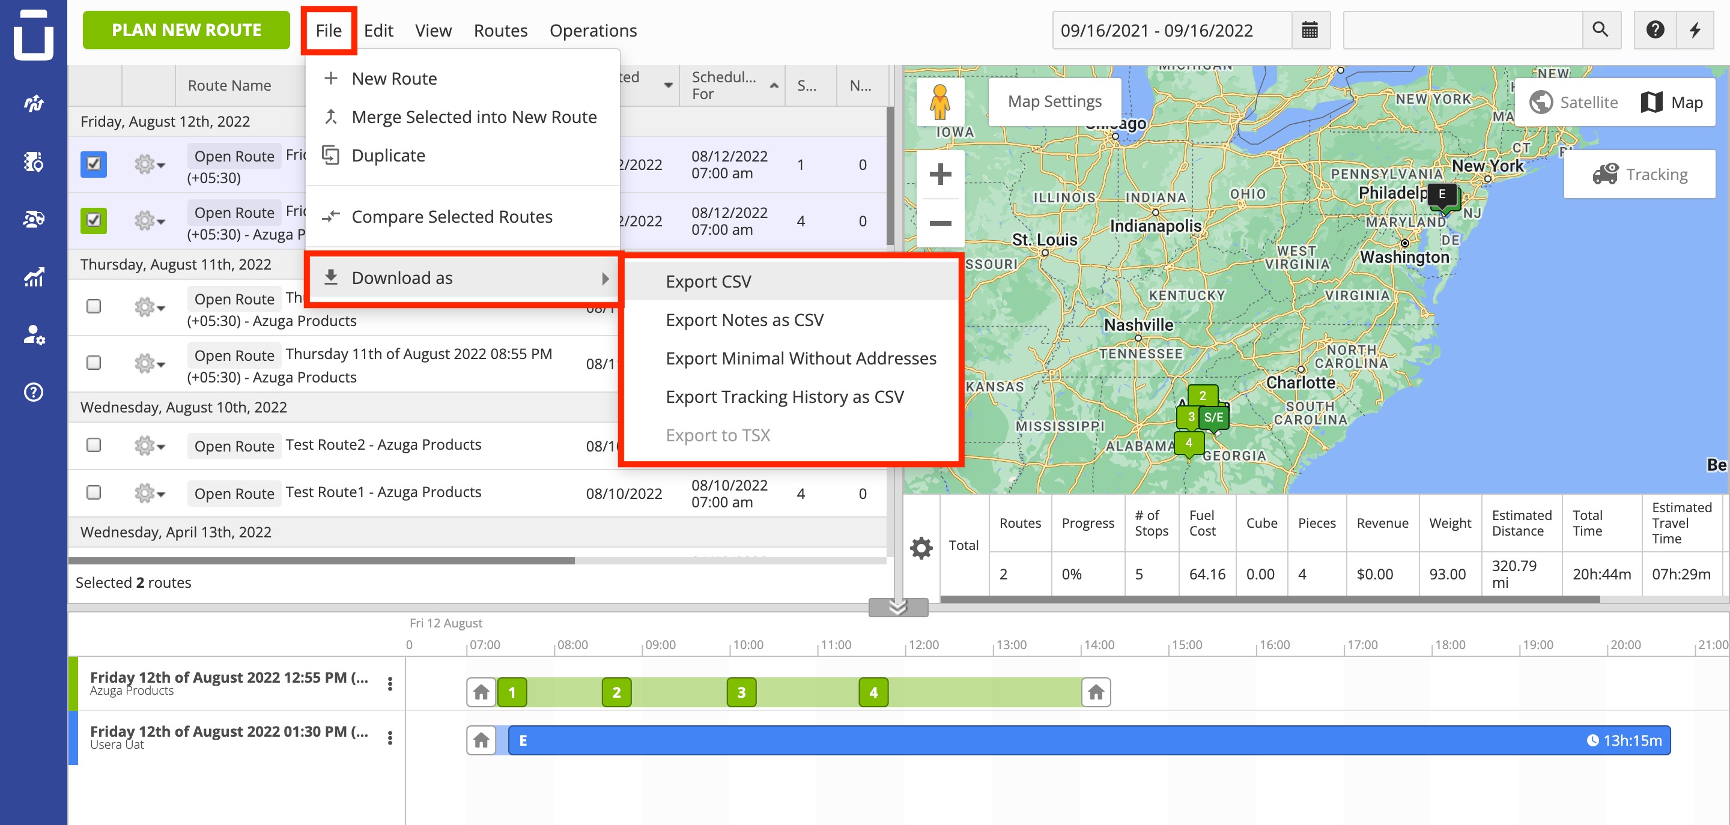Image resolution: width=1730 pixels, height=825 pixels.
Task: Open gear dropdown for first Friday route
Action: [x=149, y=164]
